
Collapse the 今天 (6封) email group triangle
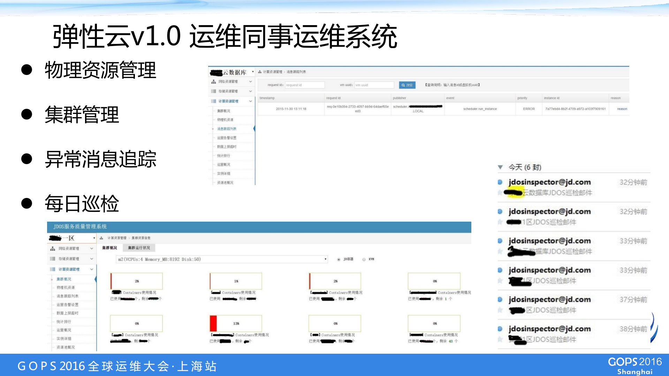tap(500, 167)
